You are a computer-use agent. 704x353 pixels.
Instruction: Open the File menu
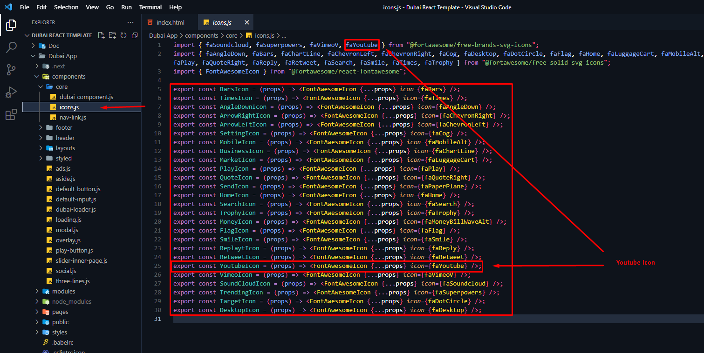(25, 7)
